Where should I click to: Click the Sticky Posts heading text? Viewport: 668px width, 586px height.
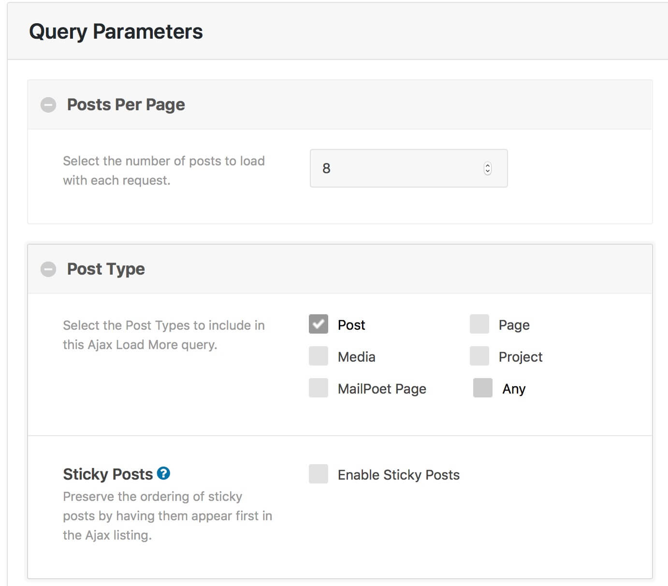pos(108,474)
